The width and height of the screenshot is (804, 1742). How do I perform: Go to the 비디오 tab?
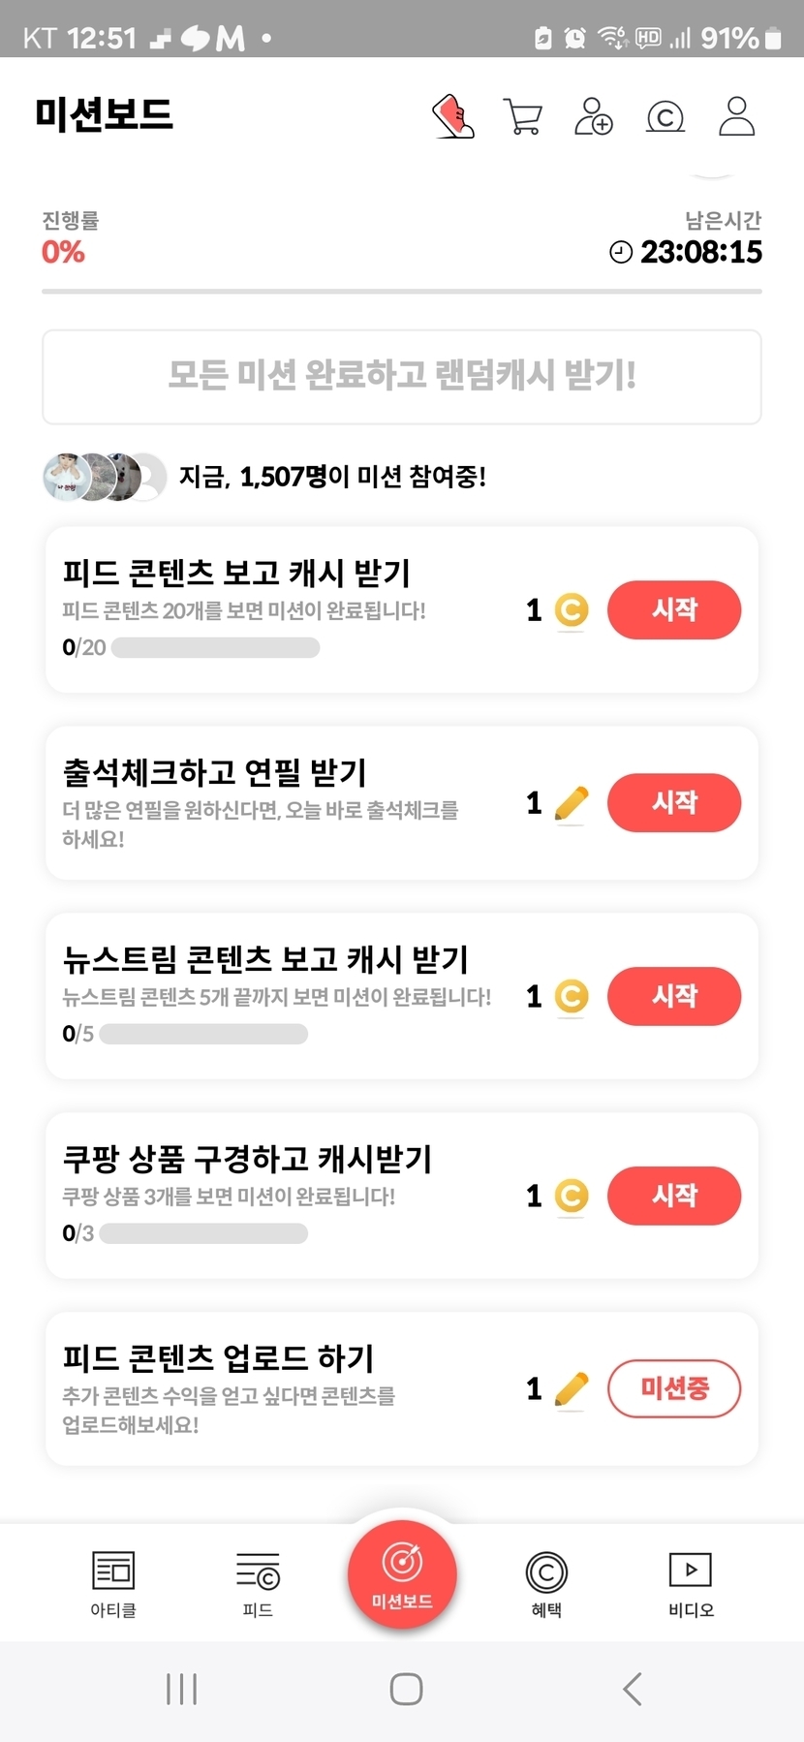tap(691, 1583)
